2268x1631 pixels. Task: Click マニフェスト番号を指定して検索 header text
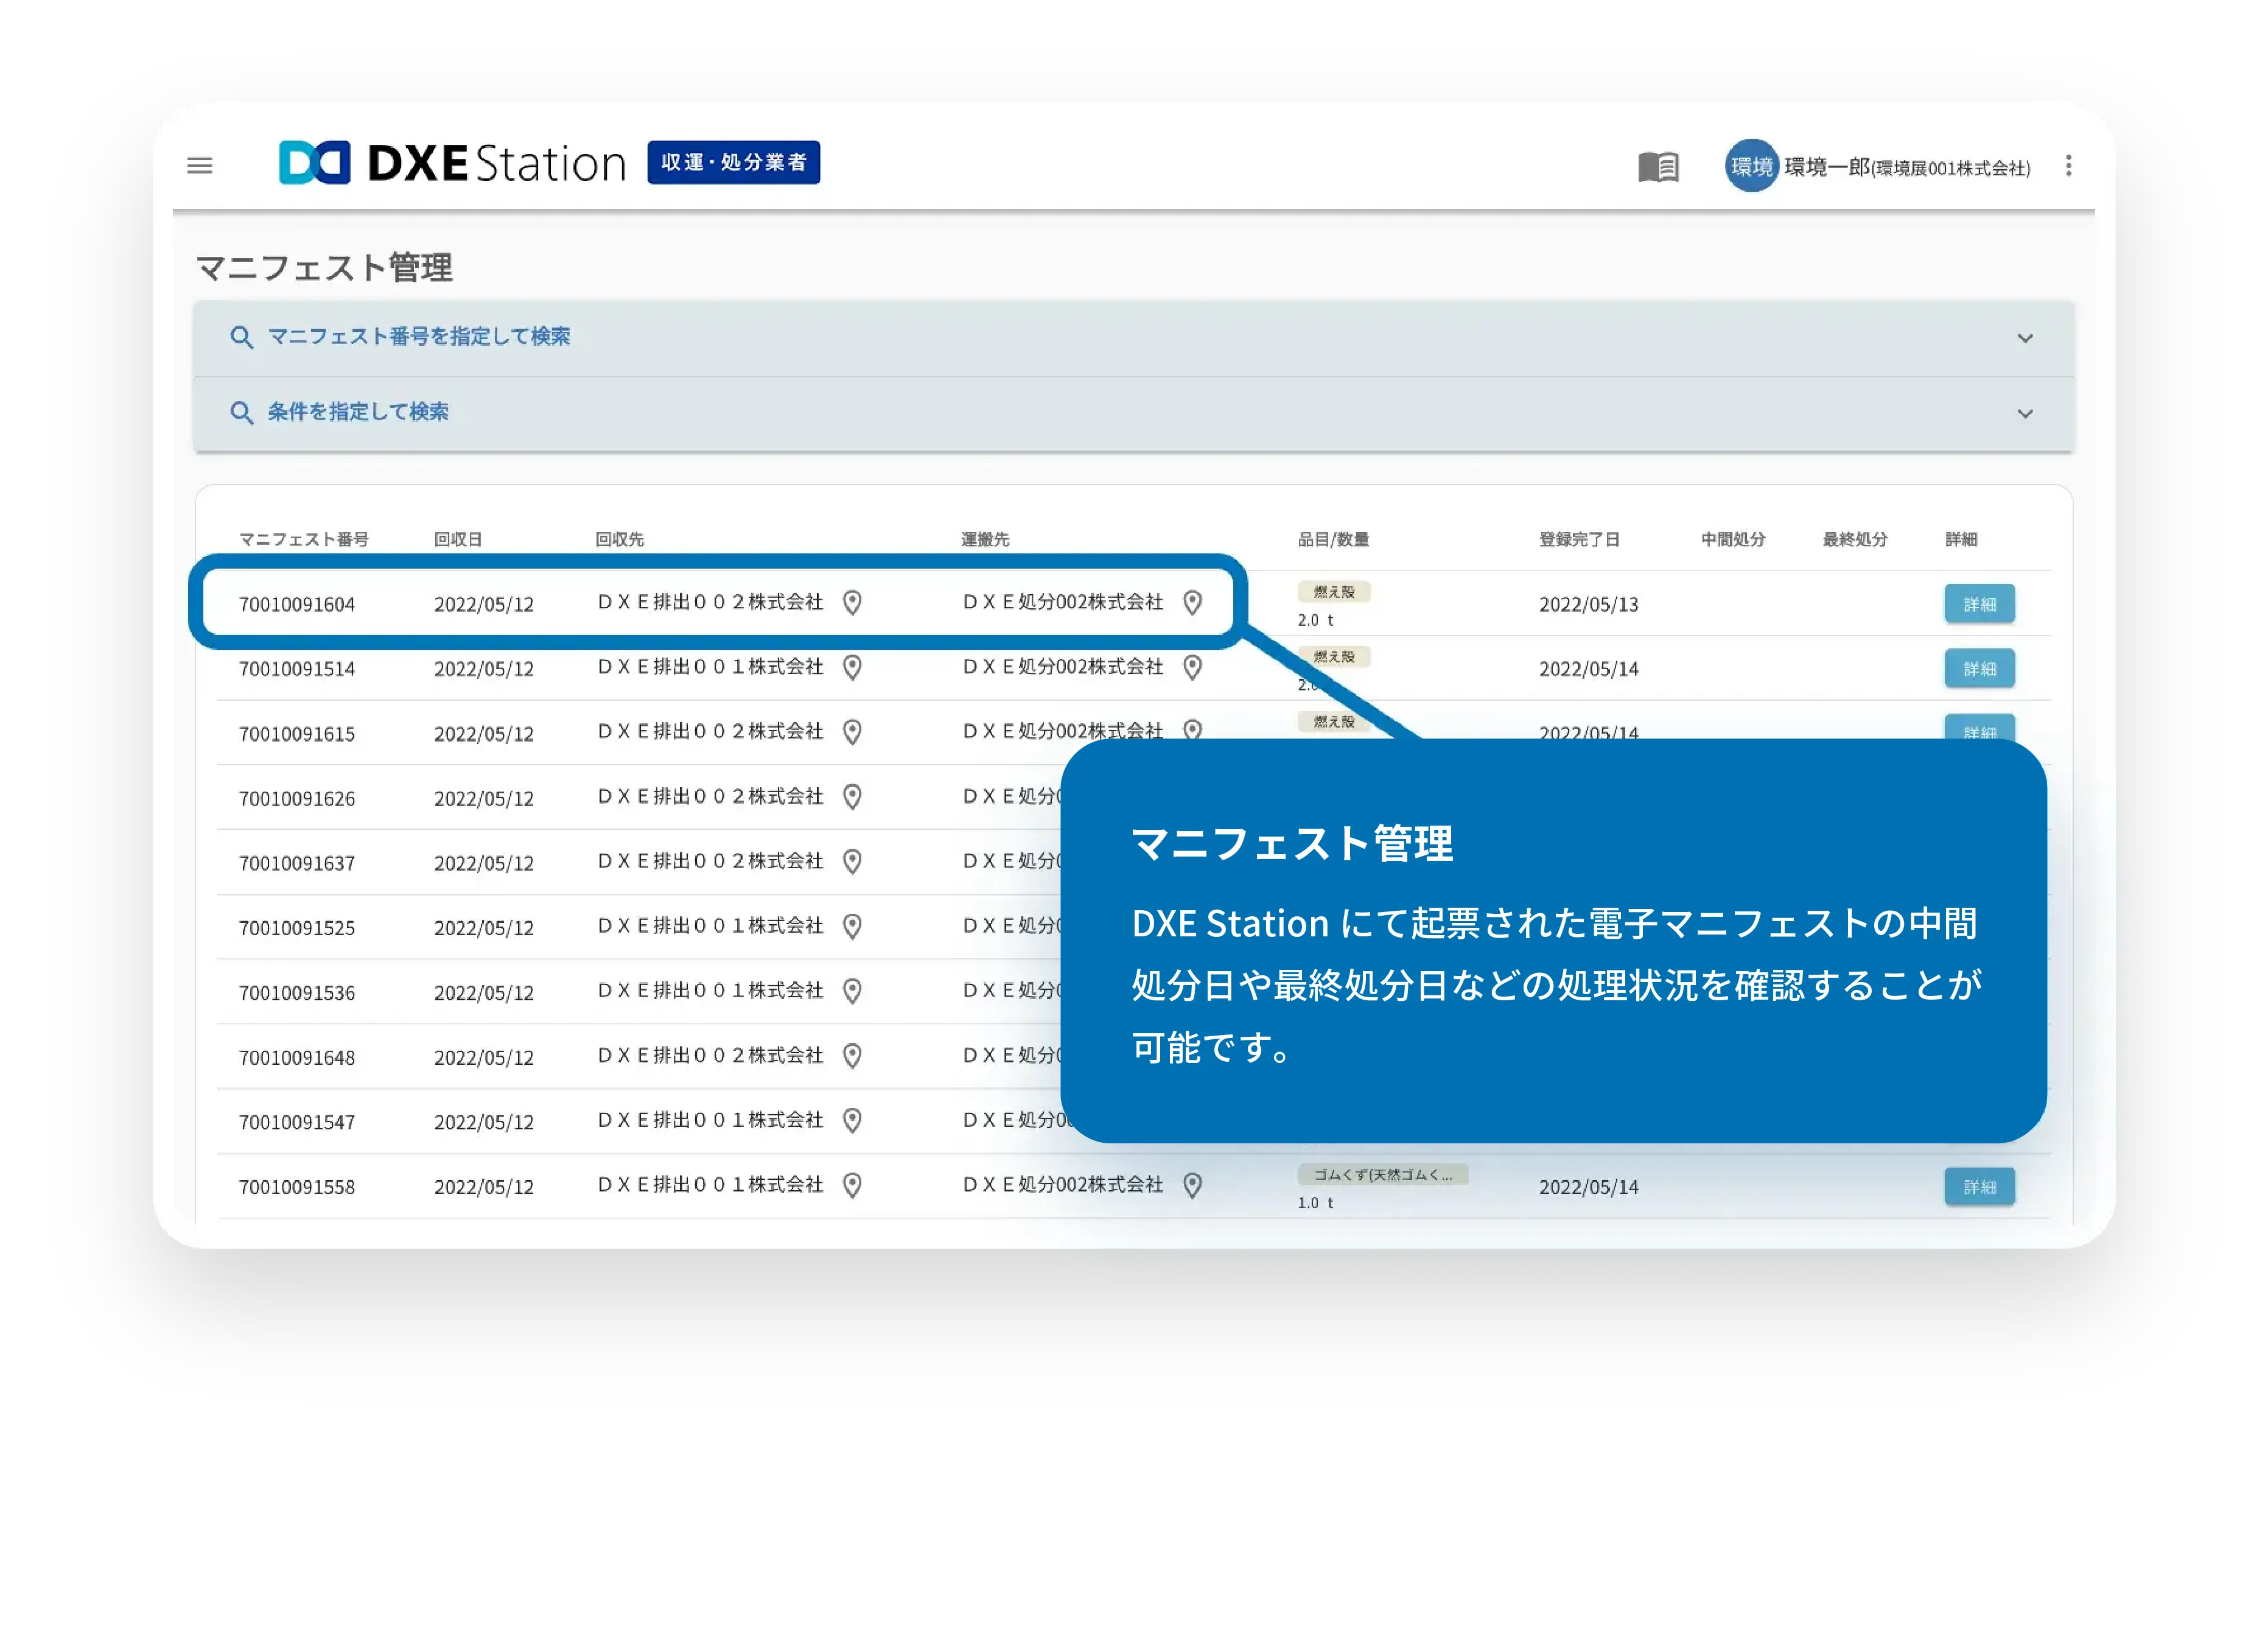[x=418, y=336]
